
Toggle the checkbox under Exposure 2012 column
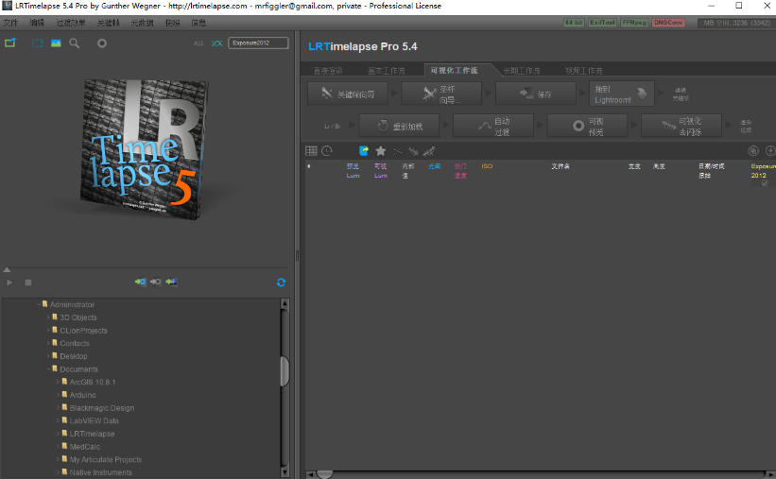764,183
